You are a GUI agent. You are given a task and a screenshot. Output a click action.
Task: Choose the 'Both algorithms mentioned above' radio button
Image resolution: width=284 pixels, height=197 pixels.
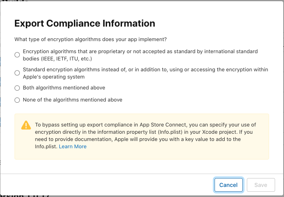[x=17, y=88]
